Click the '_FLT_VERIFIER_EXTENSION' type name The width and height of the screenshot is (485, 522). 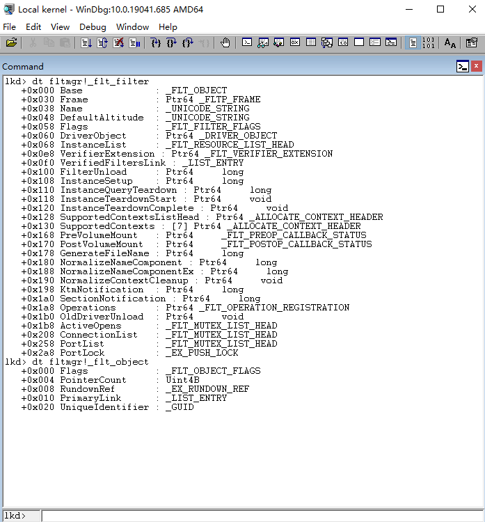[269, 154]
